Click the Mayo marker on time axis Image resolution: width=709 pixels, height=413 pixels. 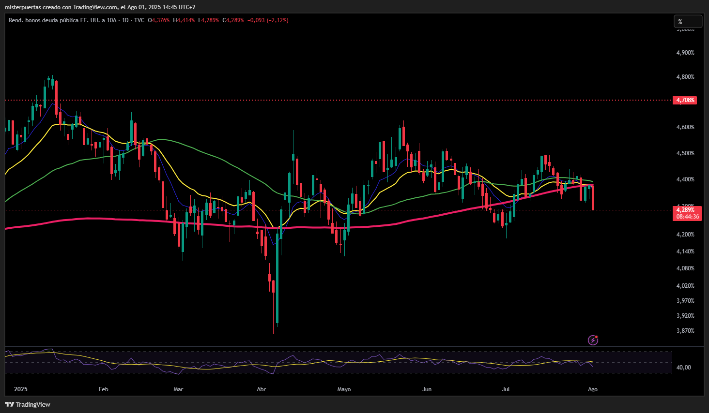344,389
